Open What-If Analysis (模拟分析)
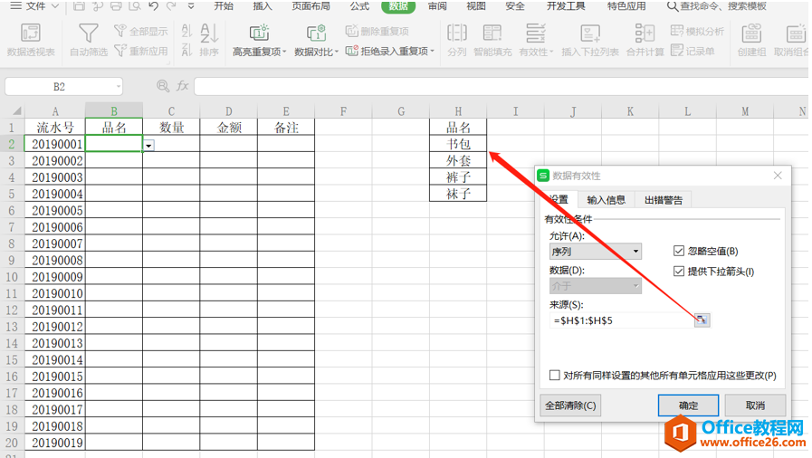The height and width of the screenshot is (458, 812). (697, 31)
